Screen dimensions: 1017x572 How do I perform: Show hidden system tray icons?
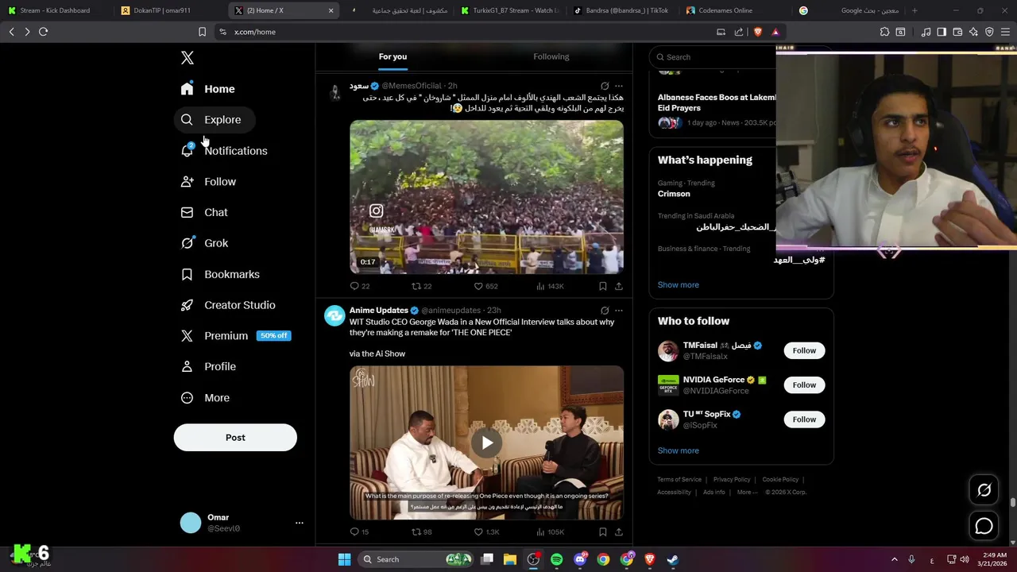[894, 559]
